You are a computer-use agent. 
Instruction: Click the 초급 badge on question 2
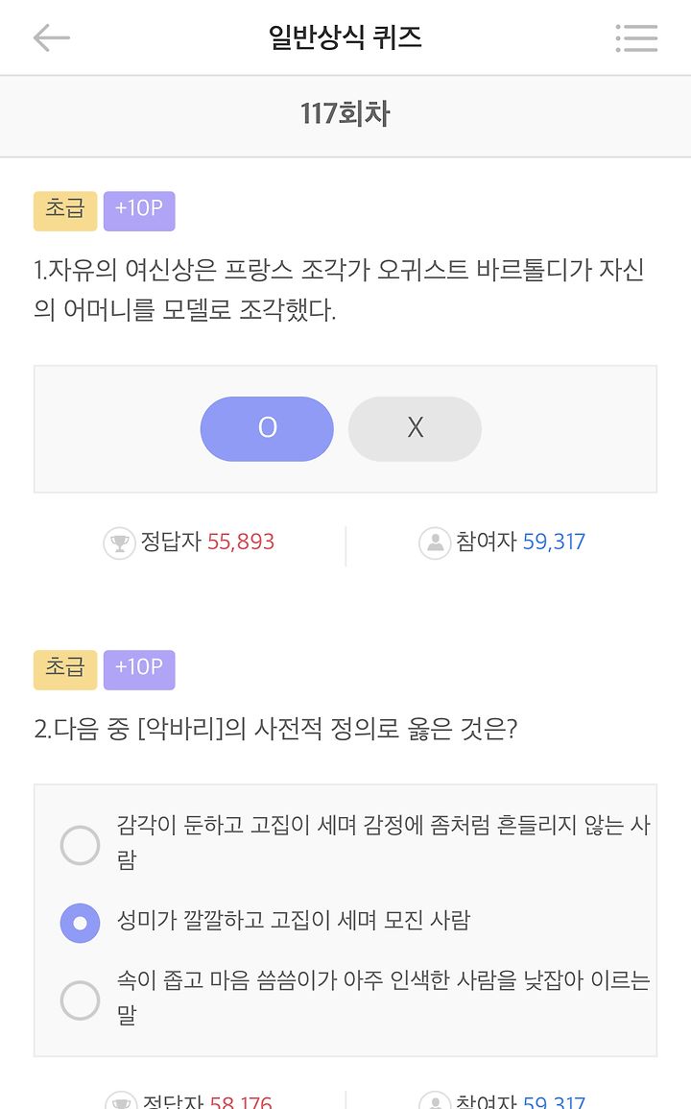(x=65, y=669)
